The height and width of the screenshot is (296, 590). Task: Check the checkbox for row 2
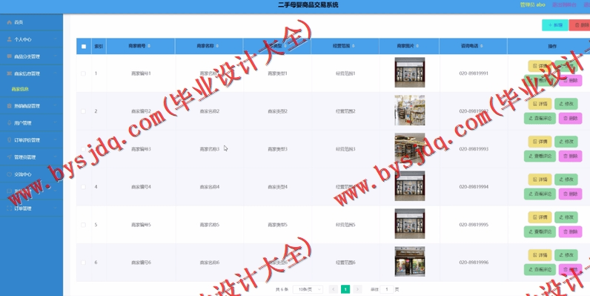point(83,111)
